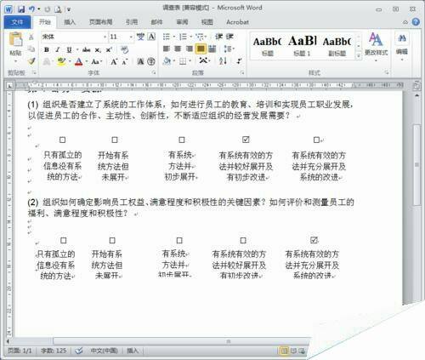Expand the underline style dropdown arrow
This screenshot has height=360, width=425.
point(77,50)
